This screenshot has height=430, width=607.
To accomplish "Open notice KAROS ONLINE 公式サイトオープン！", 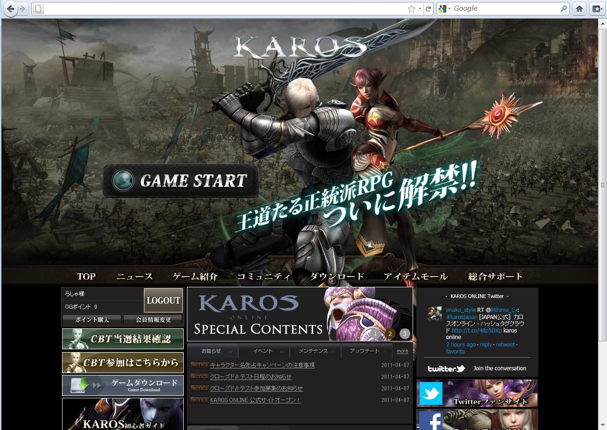I will coord(256,400).
